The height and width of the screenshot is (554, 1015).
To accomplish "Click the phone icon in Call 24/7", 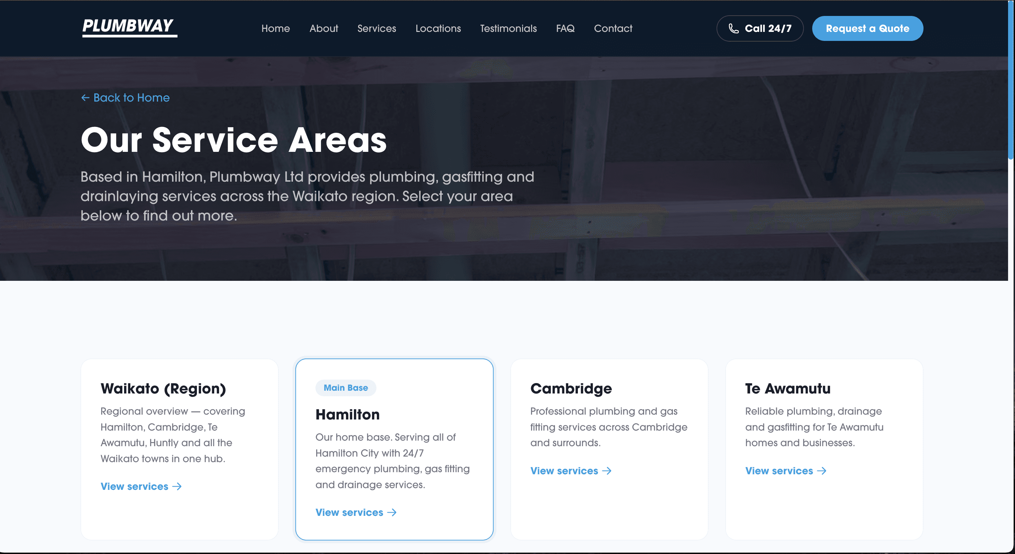I will 733,28.
